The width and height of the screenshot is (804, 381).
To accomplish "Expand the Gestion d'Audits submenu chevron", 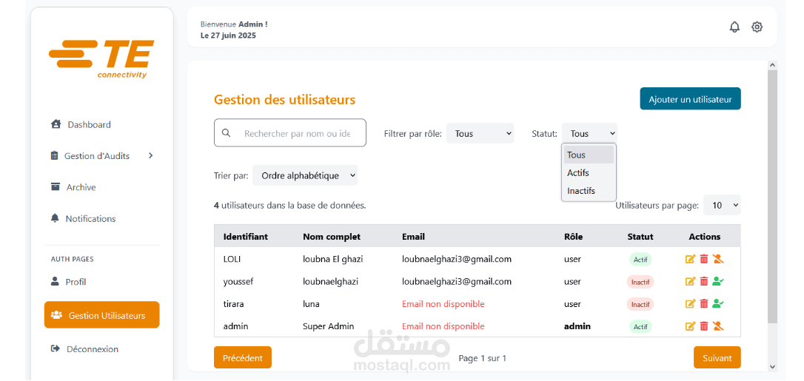I will (x=151, y=155).
